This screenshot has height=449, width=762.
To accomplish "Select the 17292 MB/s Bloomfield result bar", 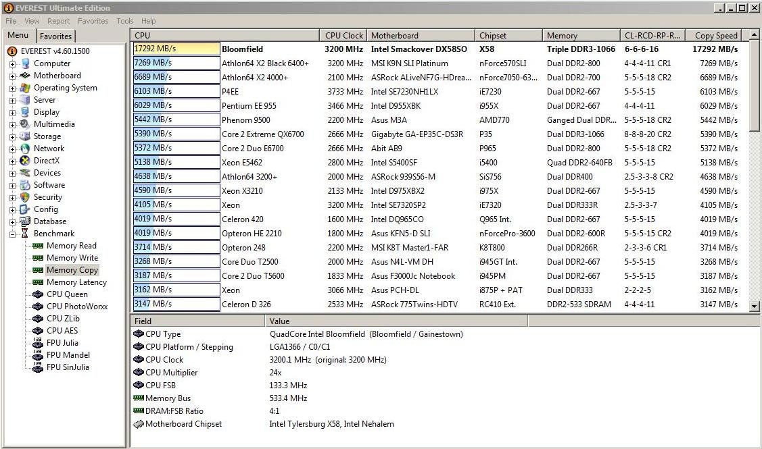I will click(176, 49).
